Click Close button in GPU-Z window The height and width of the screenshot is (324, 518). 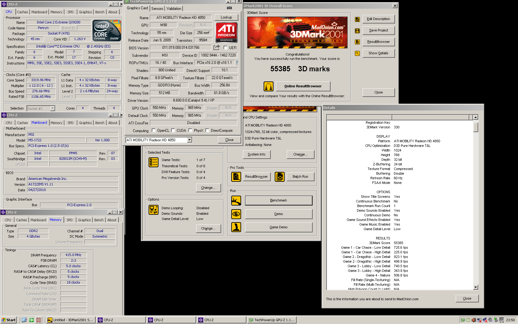click(x=229, y=140)
